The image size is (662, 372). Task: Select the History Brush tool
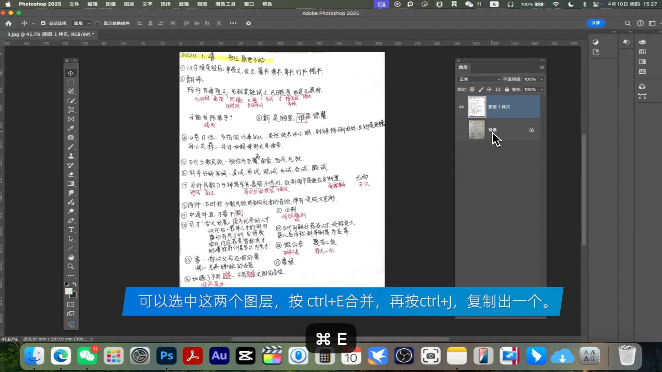(x=71, y=165)
